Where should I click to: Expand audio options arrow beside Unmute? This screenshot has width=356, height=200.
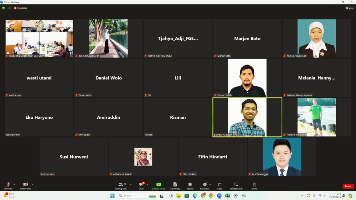pyautogui.click(x=14, y=184)
